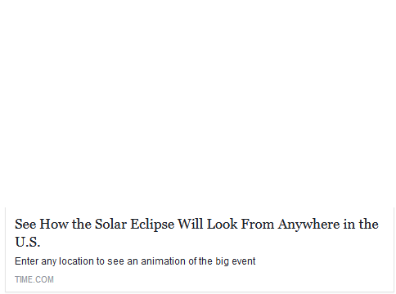
Task: Click the TIME.COM source label
Action: 34,279
